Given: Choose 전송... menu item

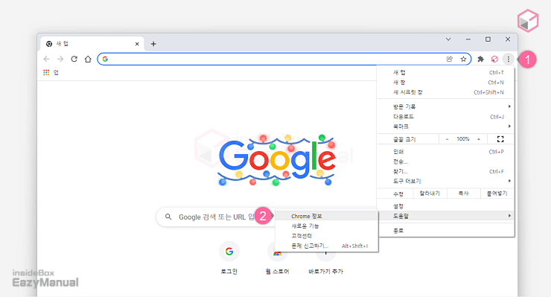Looking at the screenshot, I should [445, 162].
